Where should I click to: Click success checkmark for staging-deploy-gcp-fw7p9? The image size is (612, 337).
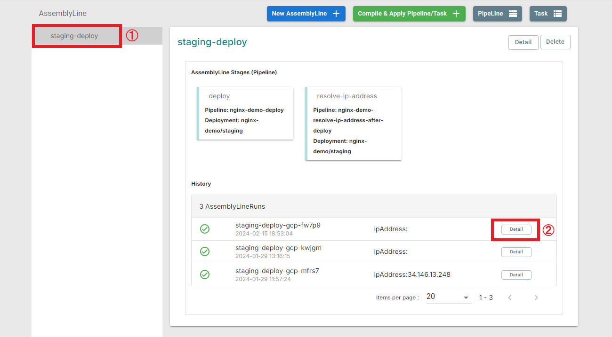205,229
